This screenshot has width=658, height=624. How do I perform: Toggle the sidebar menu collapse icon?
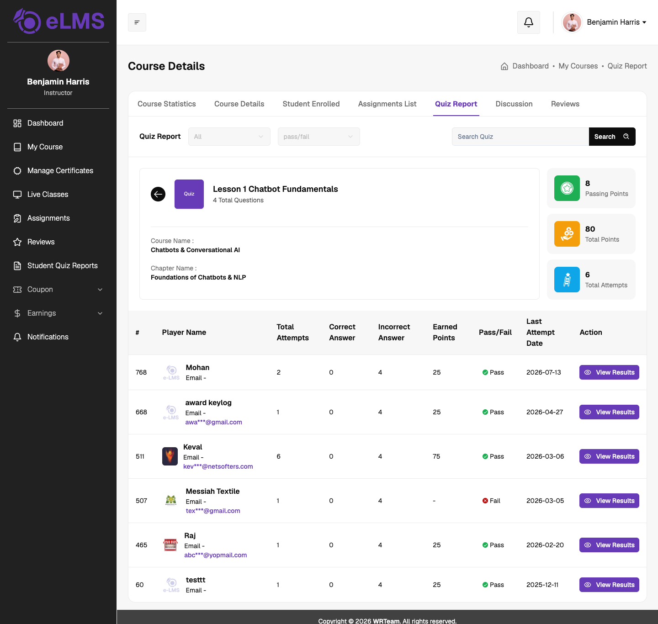(137, 22)
